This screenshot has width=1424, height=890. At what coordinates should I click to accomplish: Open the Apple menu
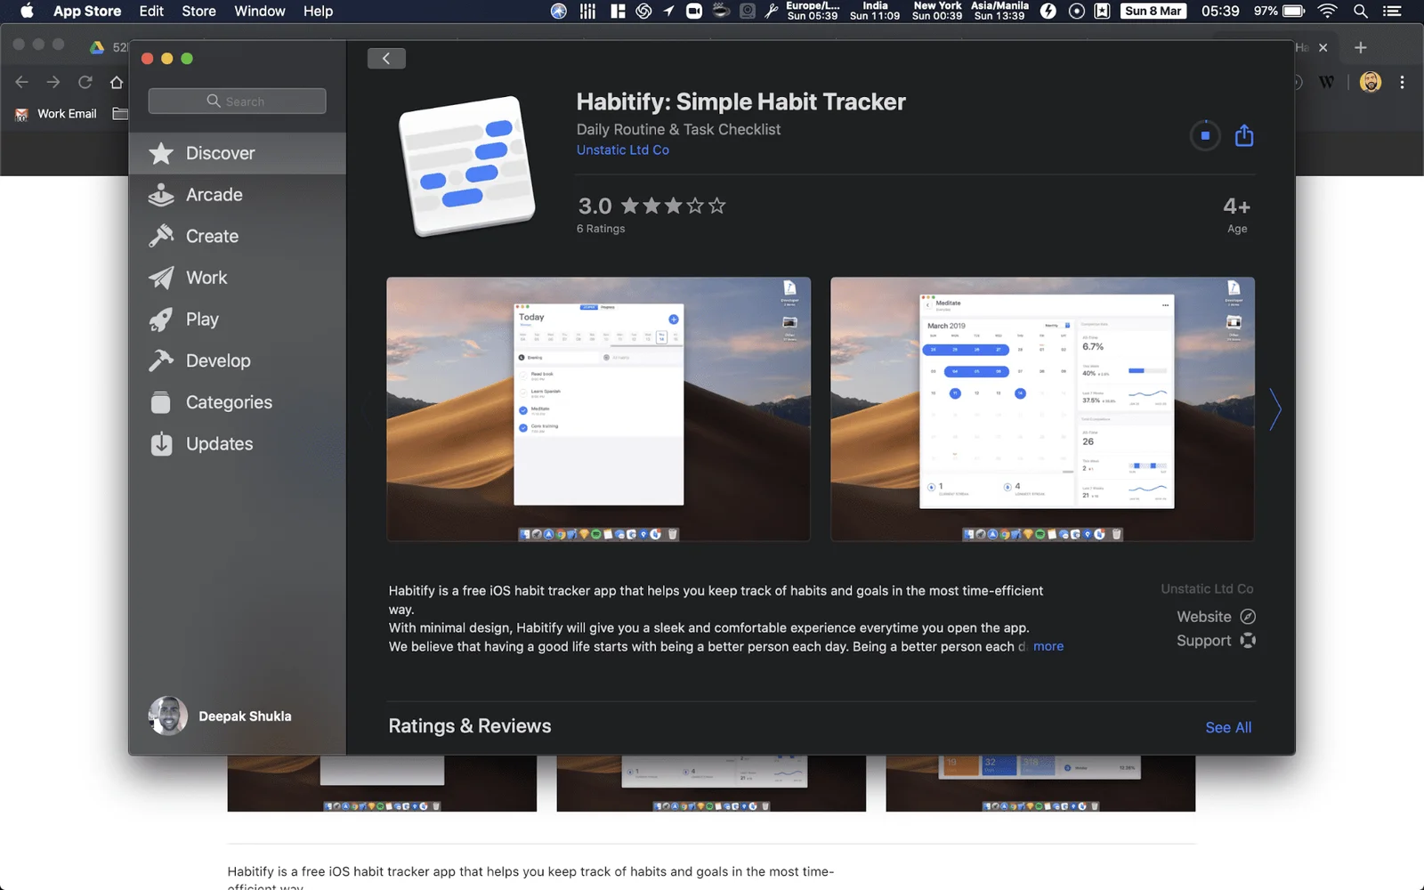tap(27, 11)
